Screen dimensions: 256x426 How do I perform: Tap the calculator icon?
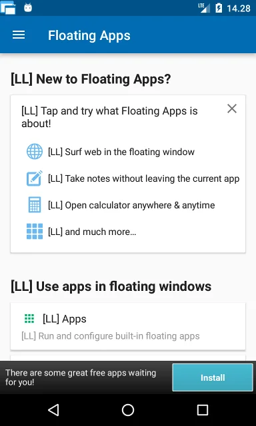(35, 205)
